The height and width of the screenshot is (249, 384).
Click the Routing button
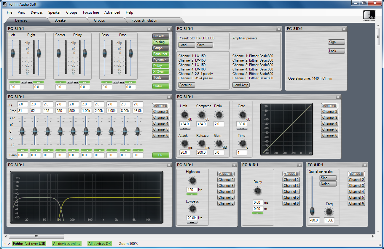[160, 42]
